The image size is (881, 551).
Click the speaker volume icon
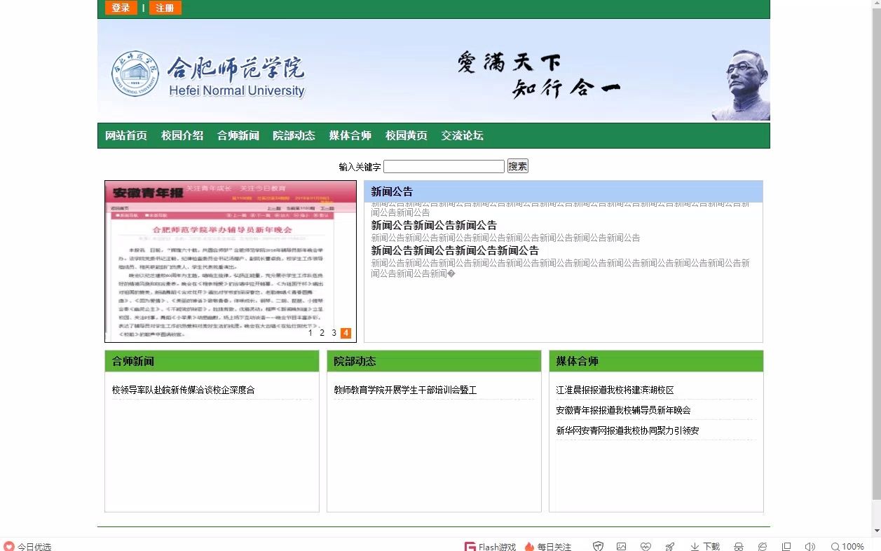point(810,546)
